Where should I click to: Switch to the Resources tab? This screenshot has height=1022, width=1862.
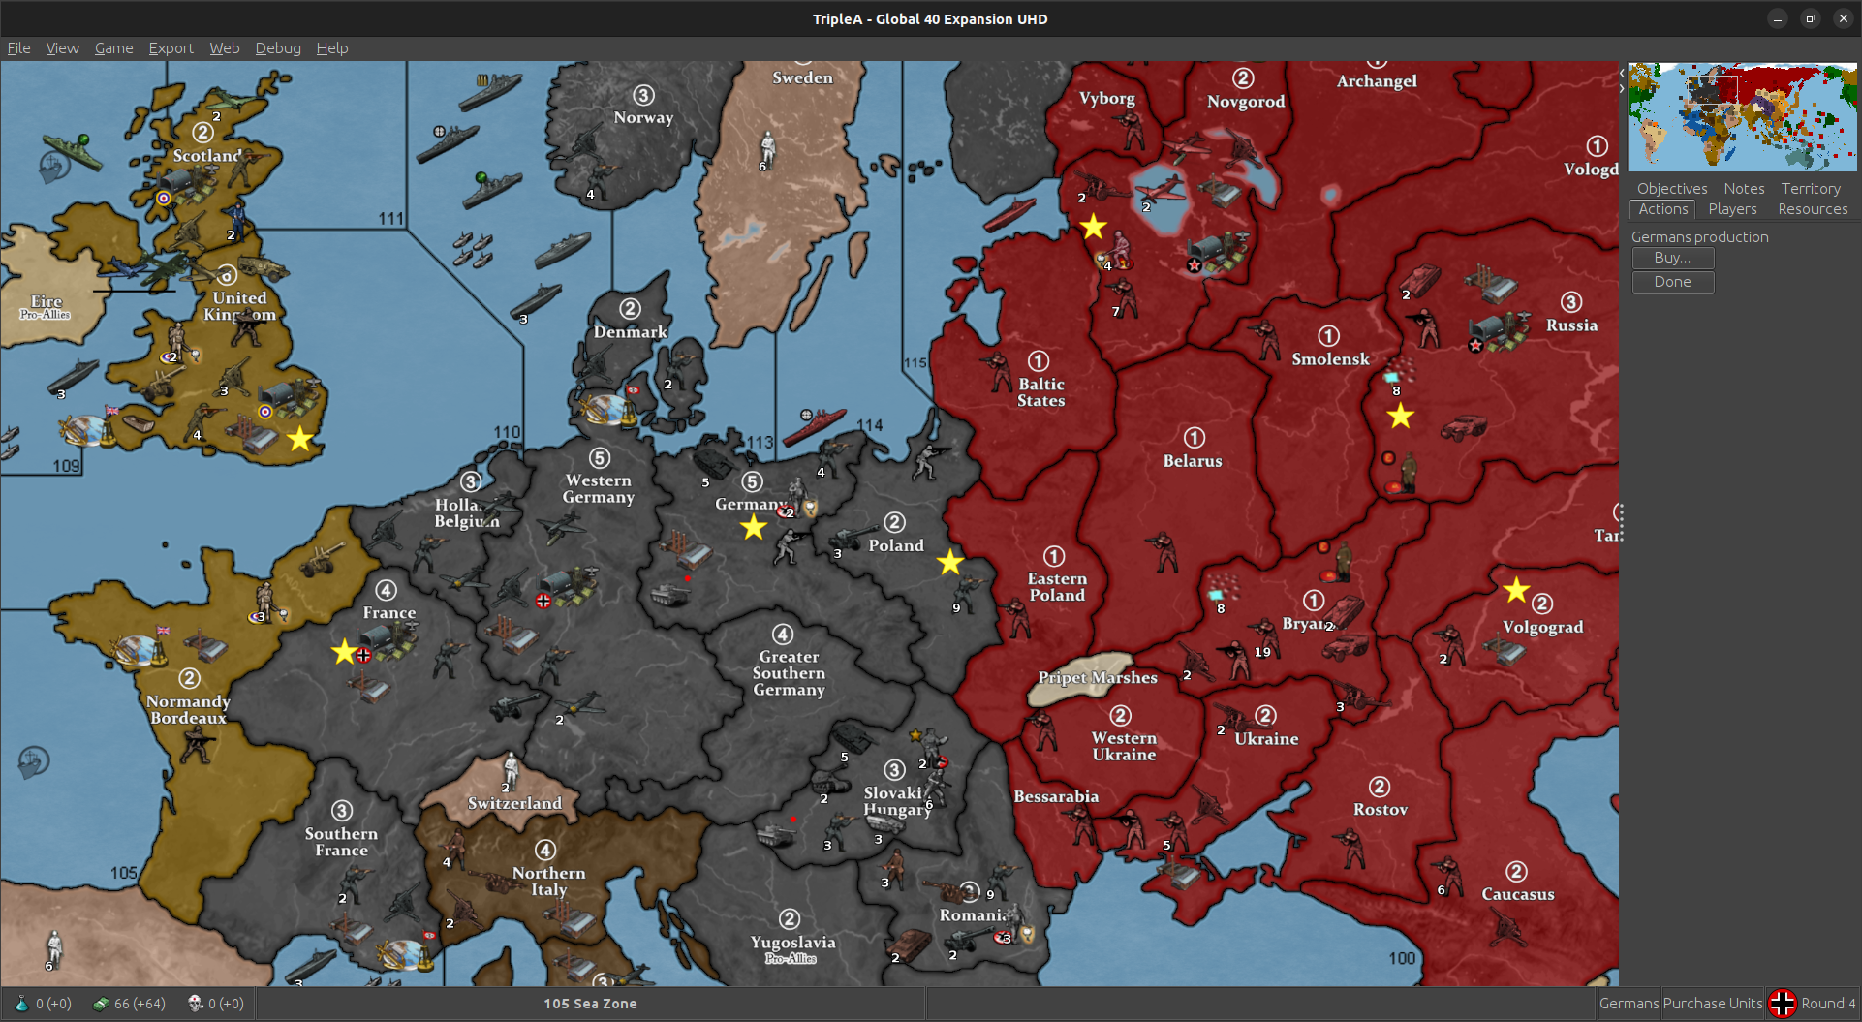pos(1813,209)
